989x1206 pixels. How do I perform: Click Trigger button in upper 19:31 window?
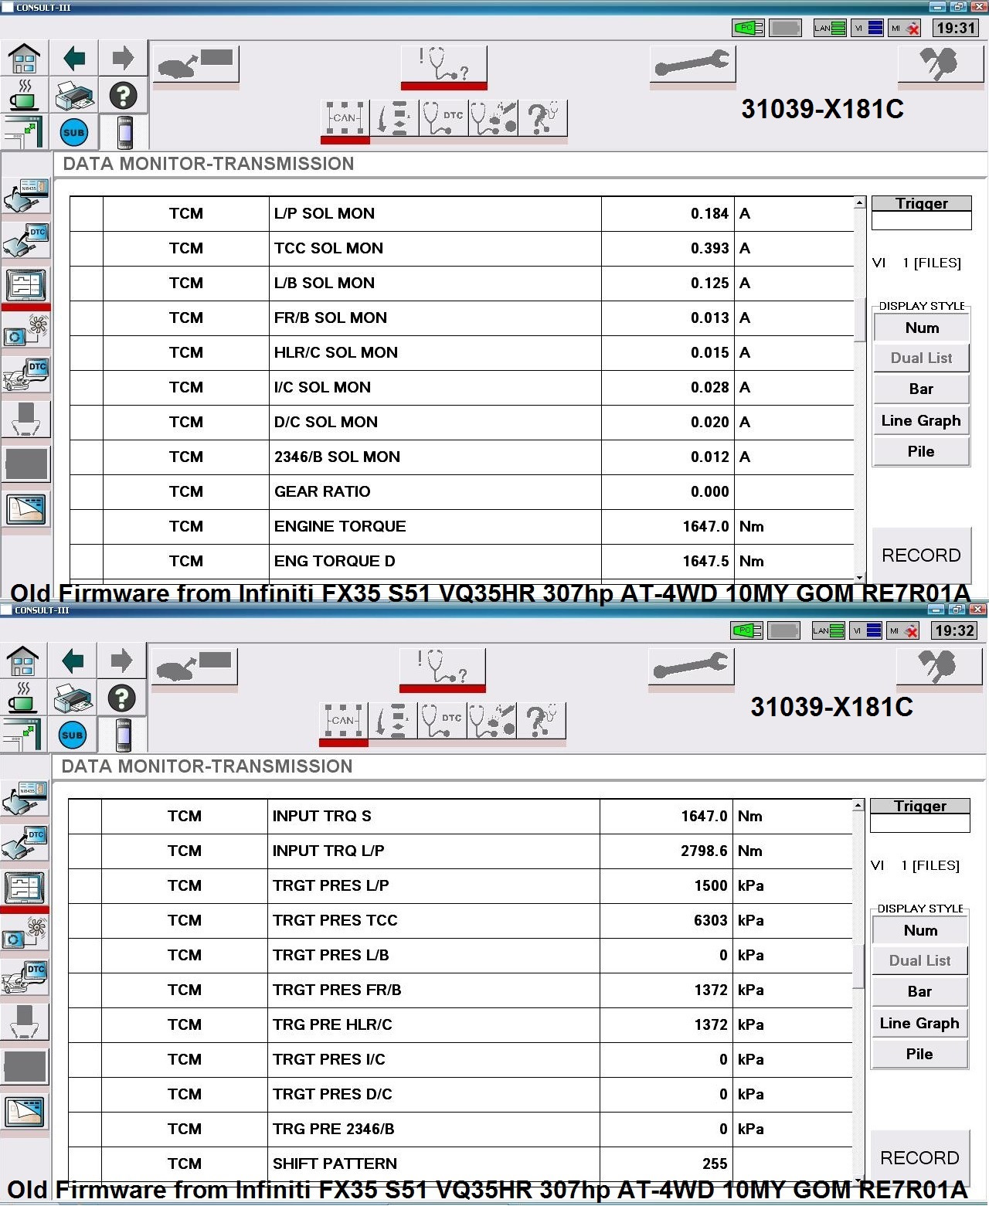pos(921,203)
